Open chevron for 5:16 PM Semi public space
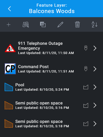This screenshot has height=137, width=103. pyautogui.click(x=95, y=105)
